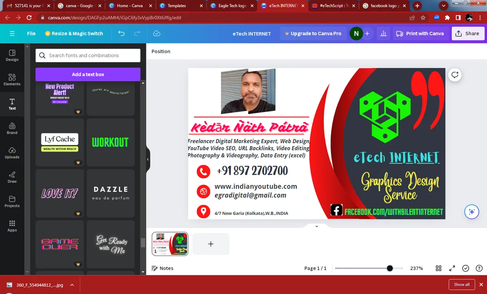Open the Canva hamburger main menu
This screenshot has height=294, width=487.
click(12, 33)
